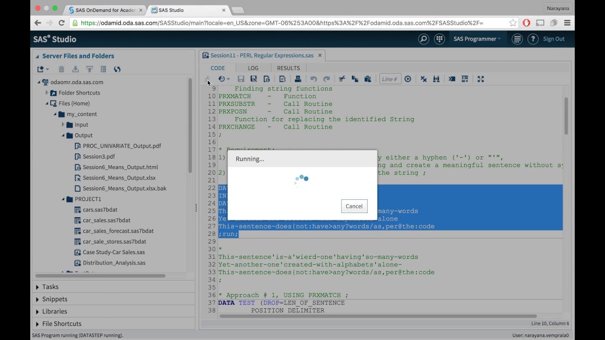
Task: Click the Download file icon
Action: pyautogui.click(x=76, y=69)
